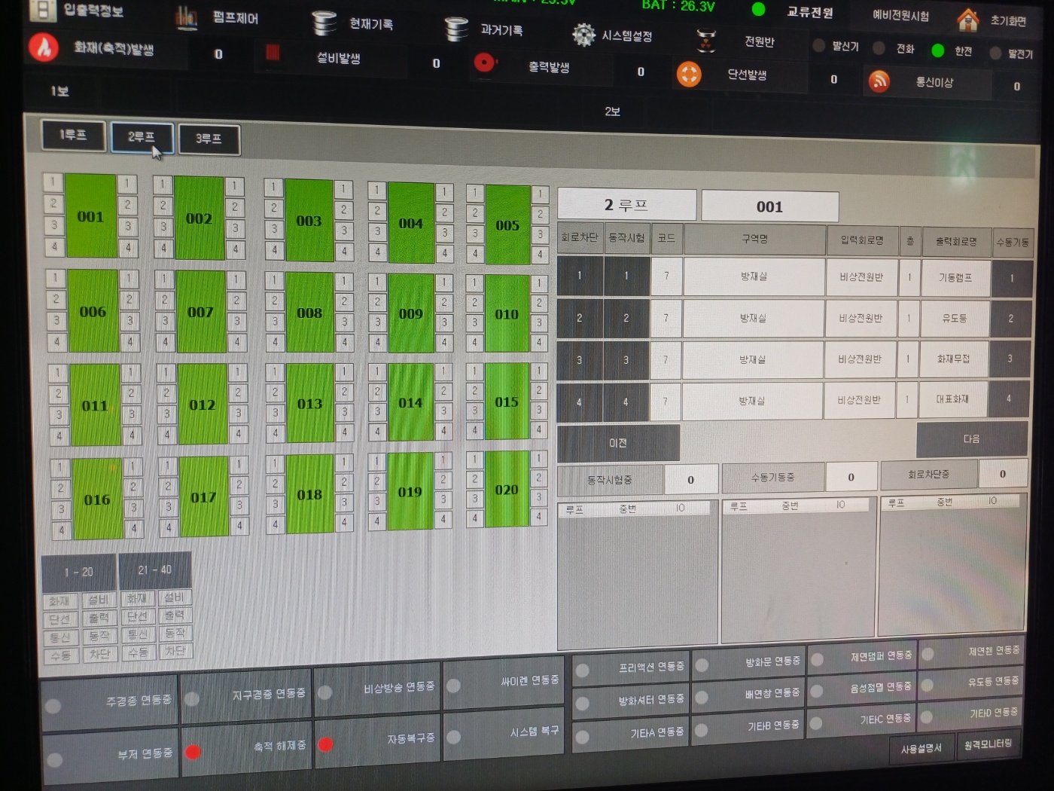
Task: Open the 펌프제어 pump control icon
Action: point(186,17)
